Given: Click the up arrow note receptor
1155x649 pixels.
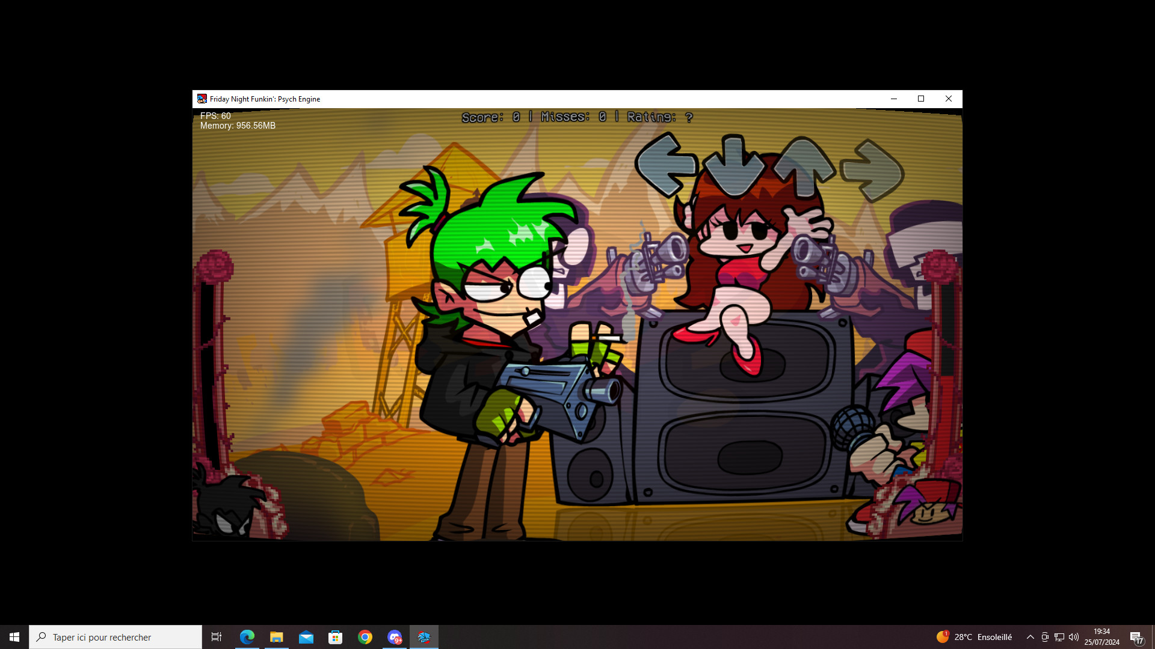Looking at the screenshot, I should pyautogui.click(x=804, y=166).
